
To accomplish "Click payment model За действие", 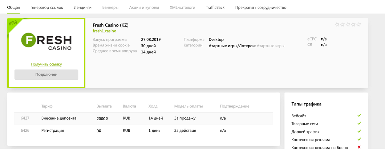I will (185, 130).
